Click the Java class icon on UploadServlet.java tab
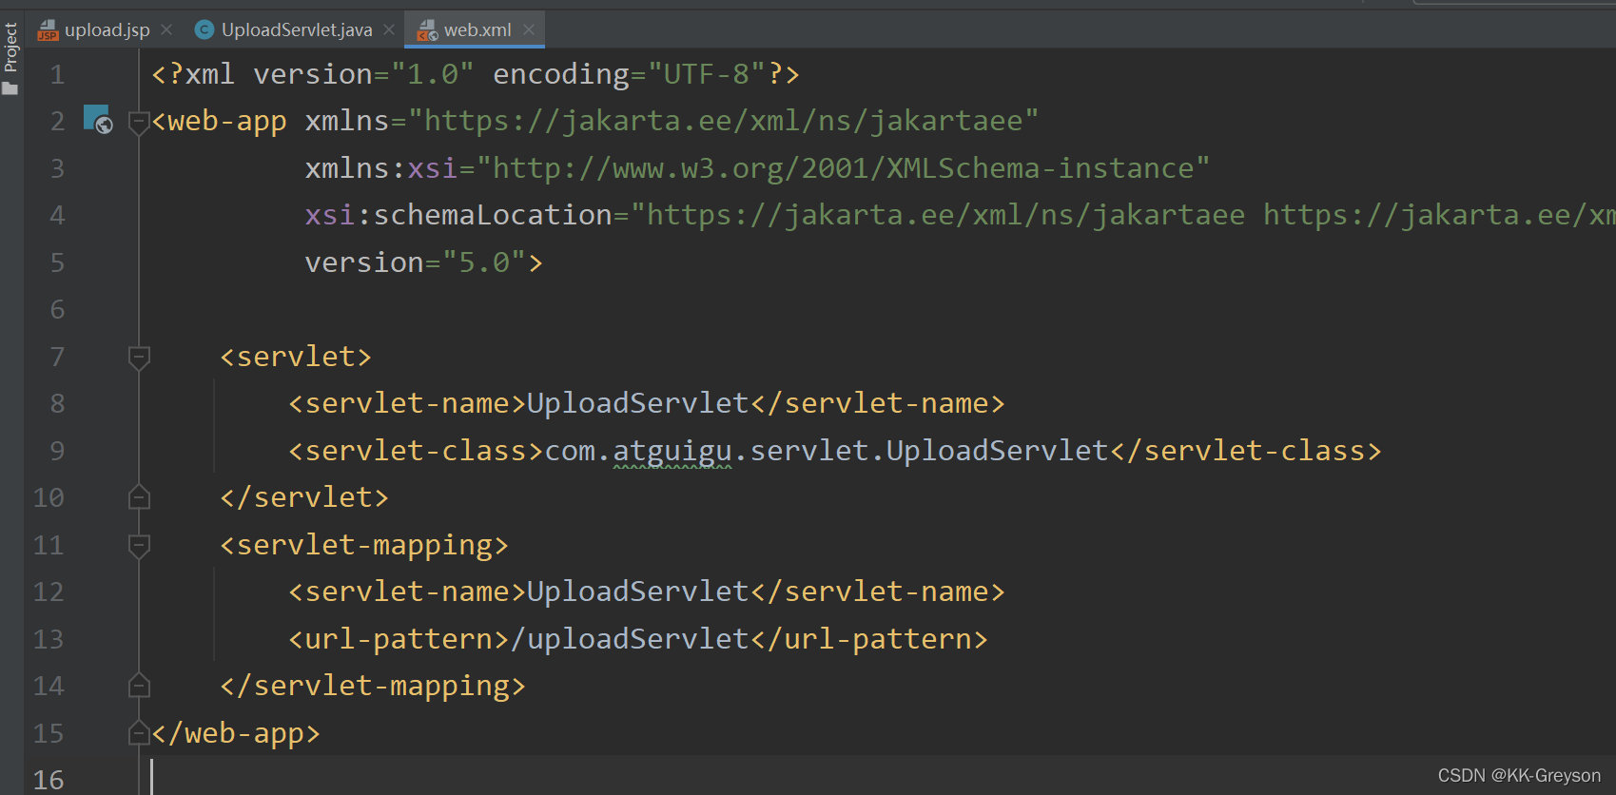Image resolution: width=1616 pixels, height=795 pixels. pyautogui.click(x=204, y=29)
